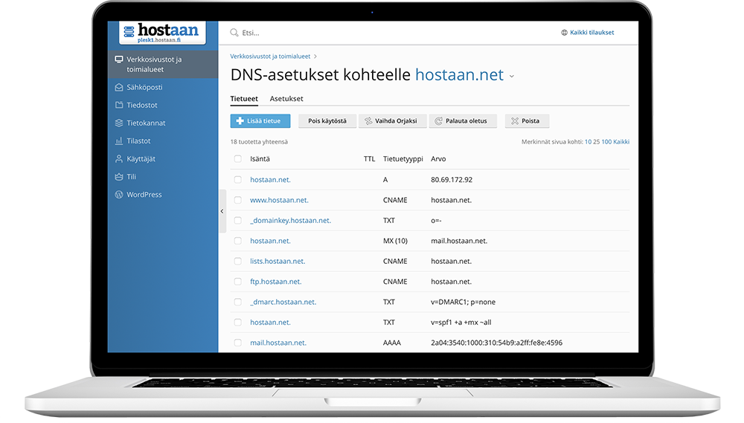Tick the checkbox for the hostaan.net A record
Image resolution: width=744 pixels, height=423 pixels.
(x=238, y=180)
